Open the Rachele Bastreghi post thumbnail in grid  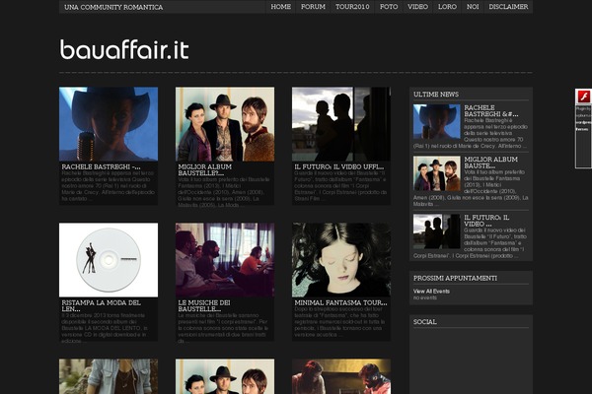109,124
